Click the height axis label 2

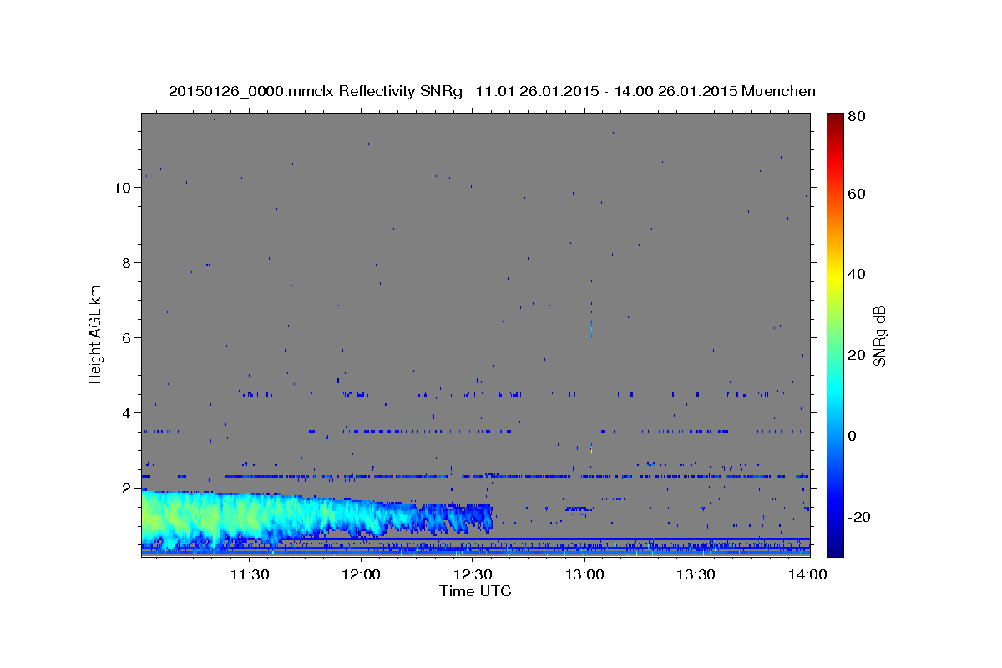[x=126, y=488]
